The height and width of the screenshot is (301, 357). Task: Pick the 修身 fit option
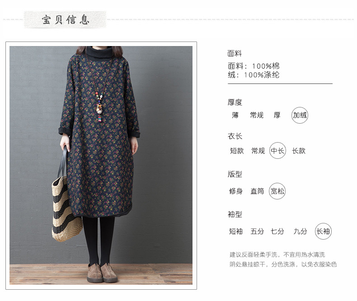236,191
